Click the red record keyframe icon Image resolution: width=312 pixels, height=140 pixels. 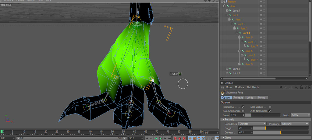[x=175, y=138]
